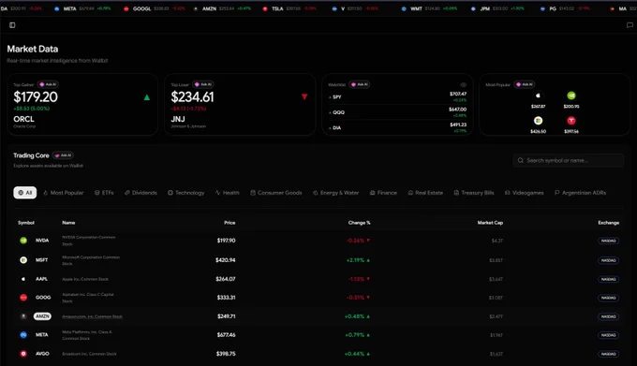This screenshot has width=637, height=366.
Task: Click the Tesla logo in Most Popular
Action: 571,121
